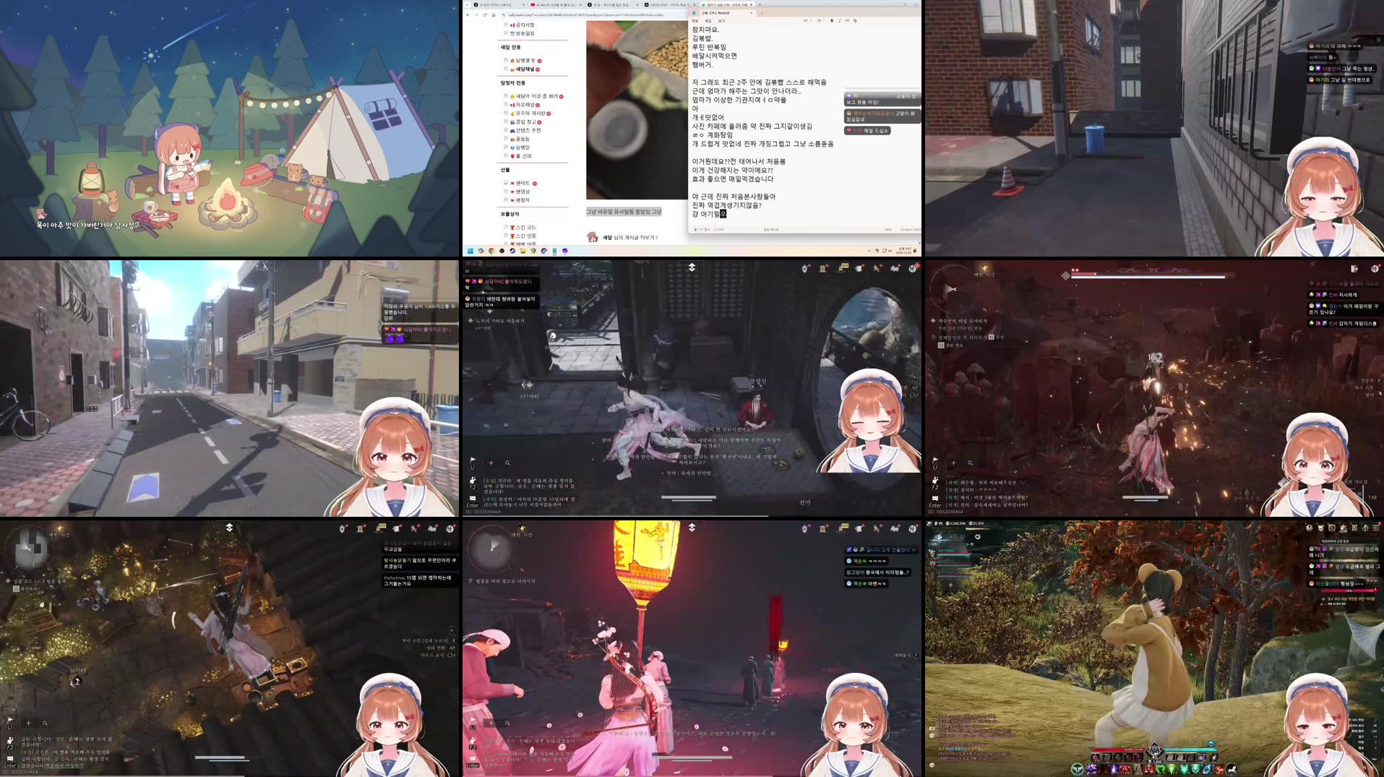
Task: Refresh the current page in the browser
Action: tap(485, 14)
